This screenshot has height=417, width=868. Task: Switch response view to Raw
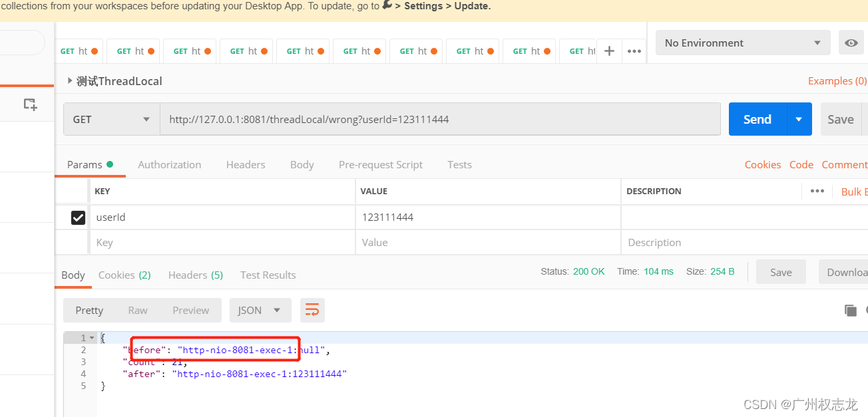tap(138, 310)
